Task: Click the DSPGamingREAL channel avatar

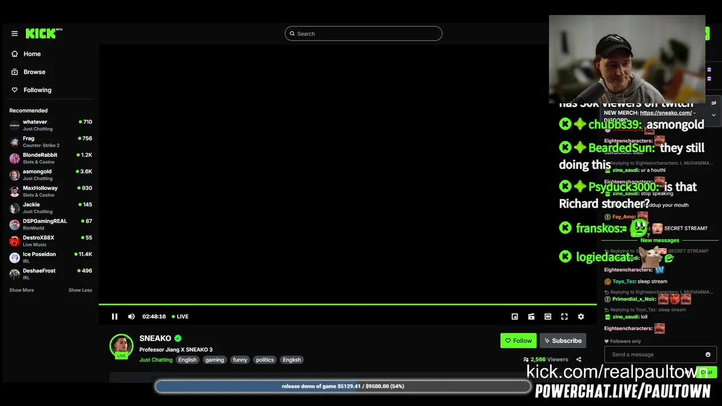Action: point(15,224)
